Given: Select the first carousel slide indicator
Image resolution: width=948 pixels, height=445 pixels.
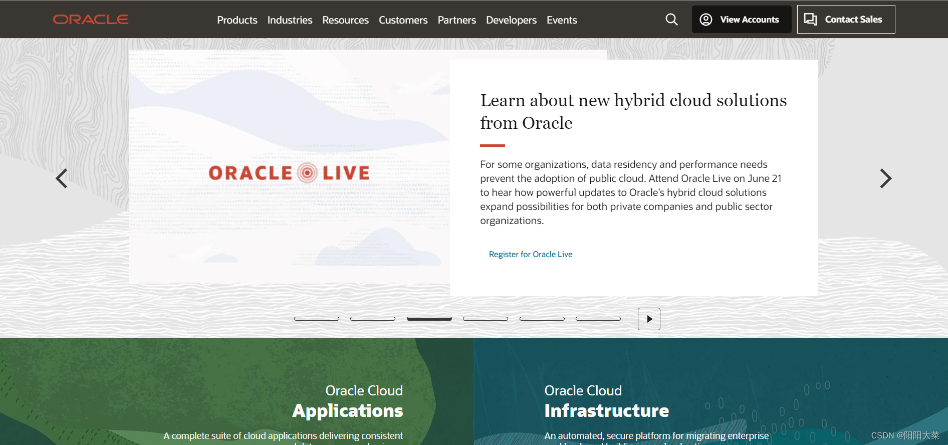Looking at the screenshot, I should pyautogui.click(x=317, y=319).
